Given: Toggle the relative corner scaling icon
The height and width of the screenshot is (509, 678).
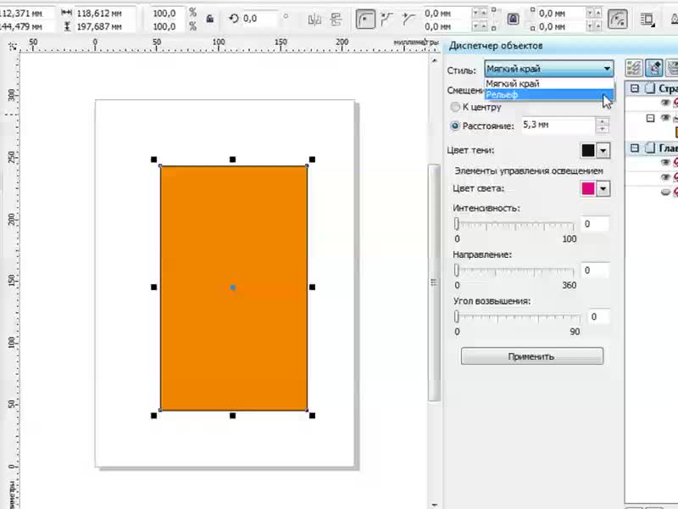Looking at the screenshot, I should point(618,20).
